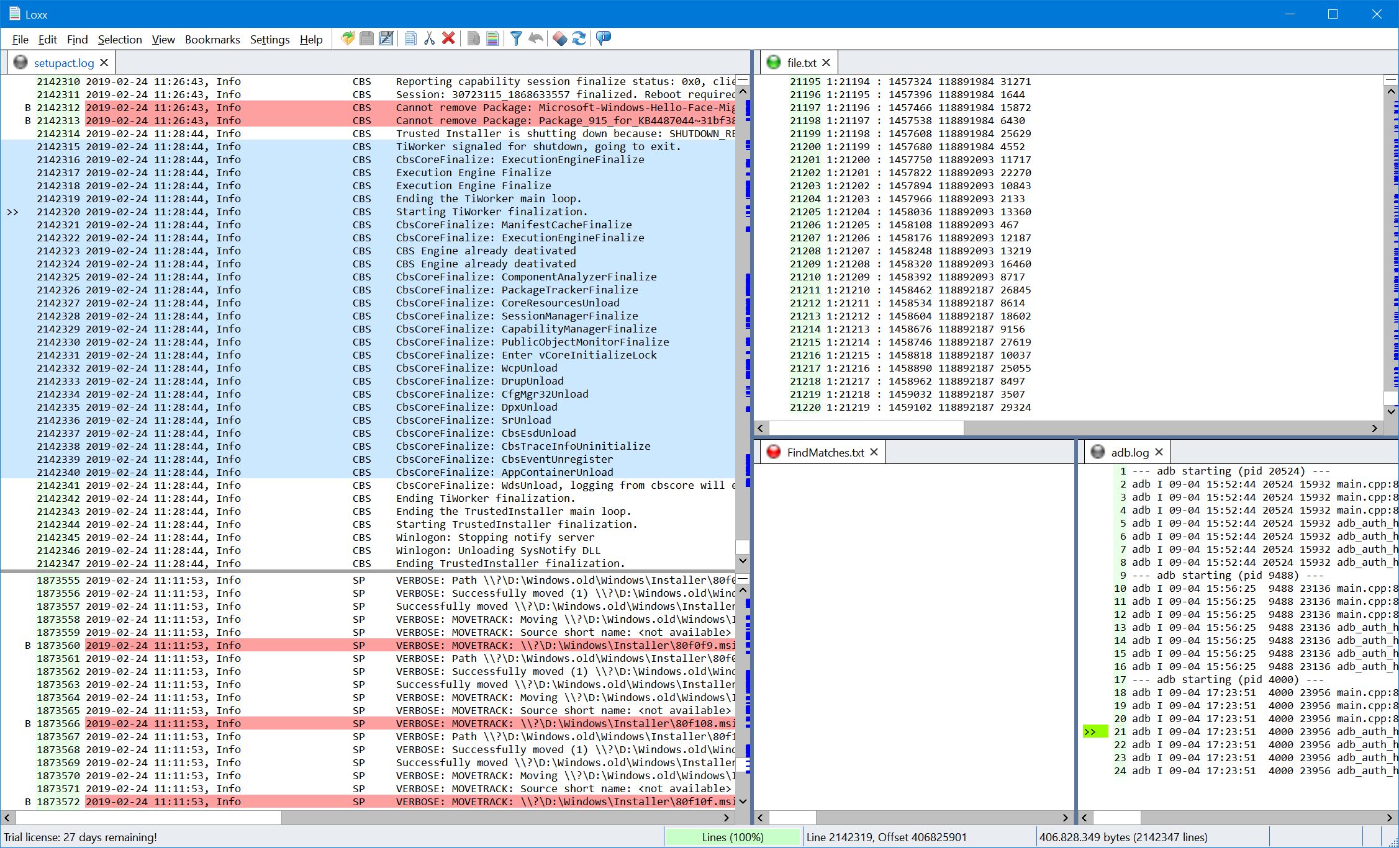Open the Settings menu
1399x848 pixels.
coord(269,39)
